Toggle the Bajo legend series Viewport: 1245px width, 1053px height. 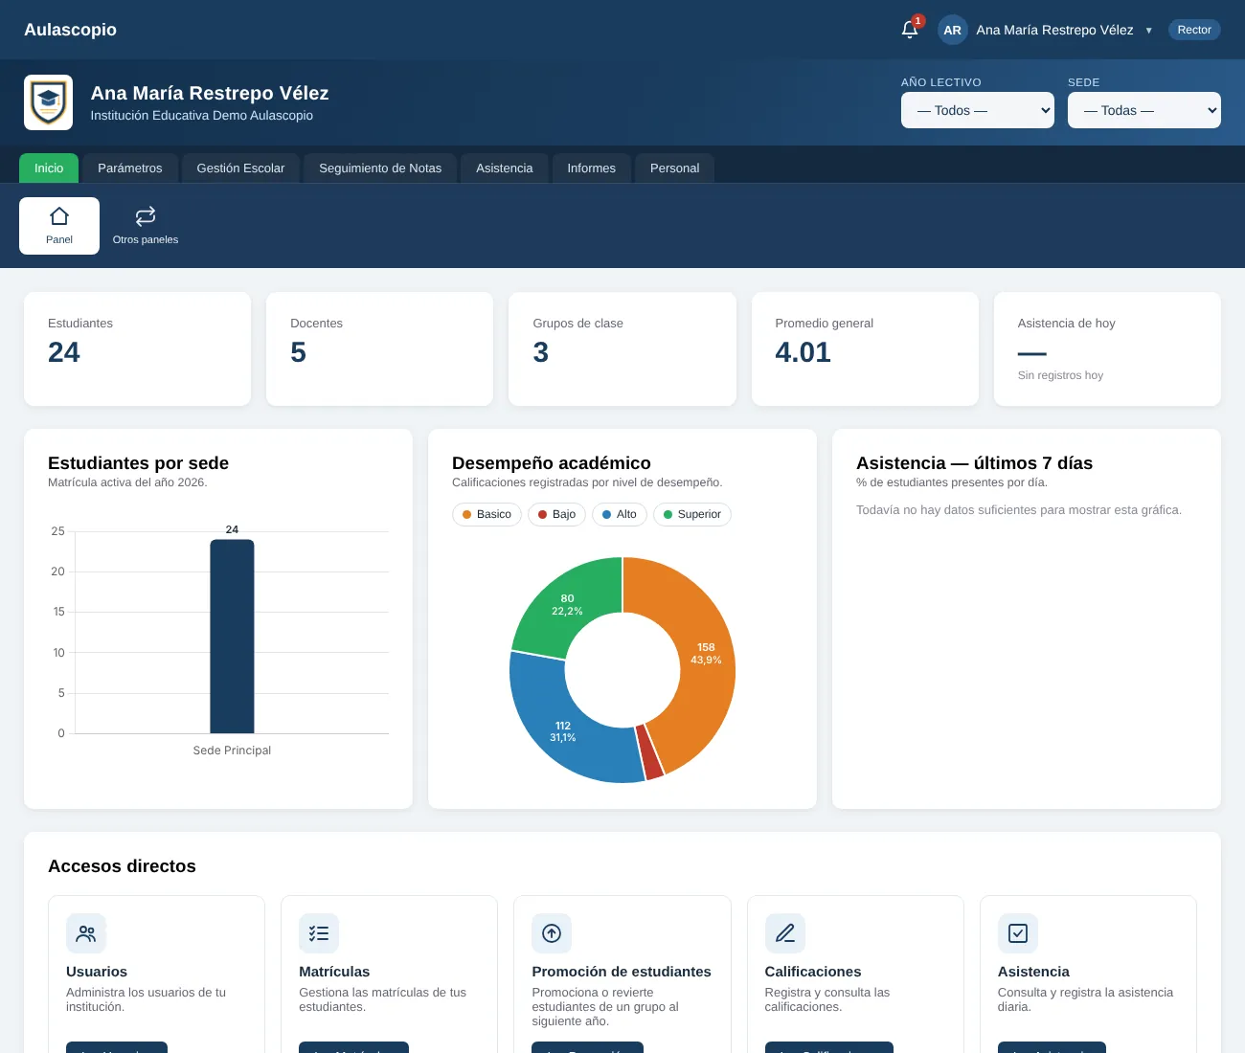556,514
